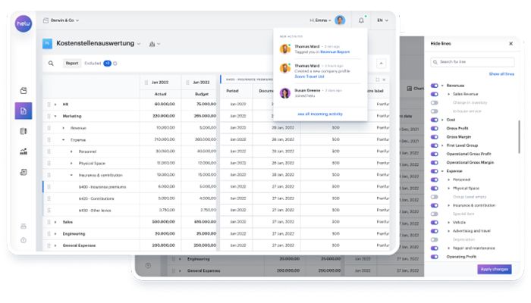Toggle off the Revenue line switch
531x303 pixels.
coord(435,86)
